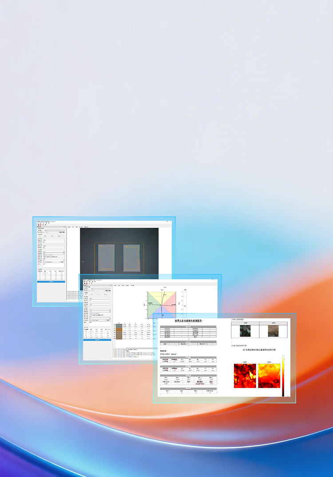Screen dimensions: 333x477
Task: Click the left dark-red heatmap in report
Action: coord(245,375)
